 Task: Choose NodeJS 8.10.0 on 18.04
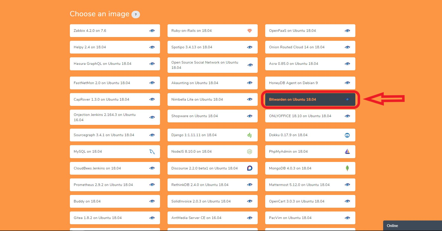(213, 152)
